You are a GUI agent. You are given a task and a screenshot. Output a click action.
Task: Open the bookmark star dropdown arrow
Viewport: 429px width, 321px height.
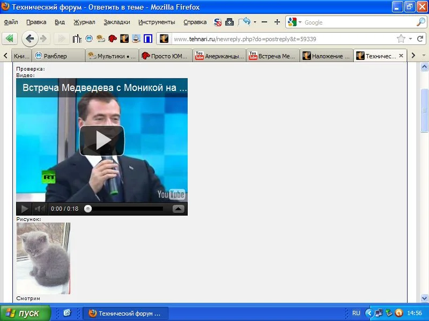click(x=410, y=39)
